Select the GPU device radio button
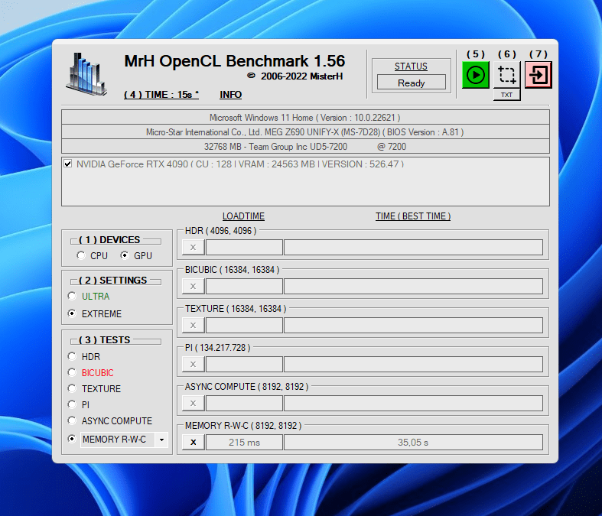The height and width of the screenshot is (516, 602). (125, 255)
